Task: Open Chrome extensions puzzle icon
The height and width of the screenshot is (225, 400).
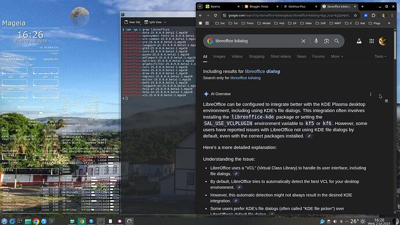Action: click(x=373, y=16)
